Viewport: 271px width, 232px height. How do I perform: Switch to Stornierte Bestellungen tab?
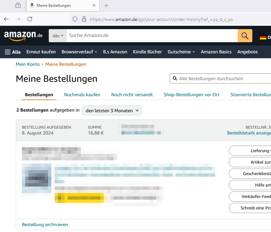coord(251,95)
